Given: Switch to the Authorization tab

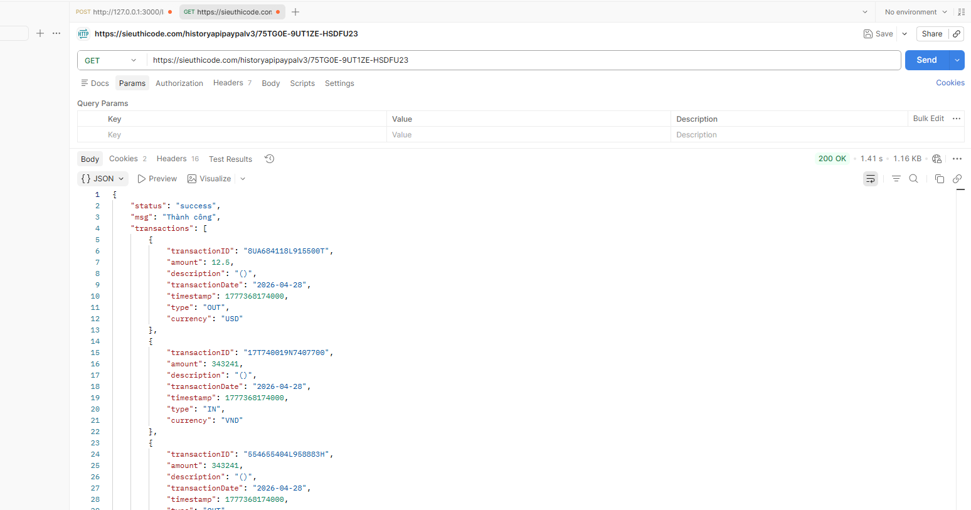Looking at the screenshot, I should pos(179,83).
